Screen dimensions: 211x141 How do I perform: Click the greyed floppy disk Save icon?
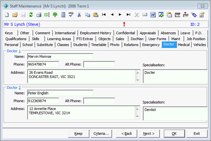tap(23, 15)
